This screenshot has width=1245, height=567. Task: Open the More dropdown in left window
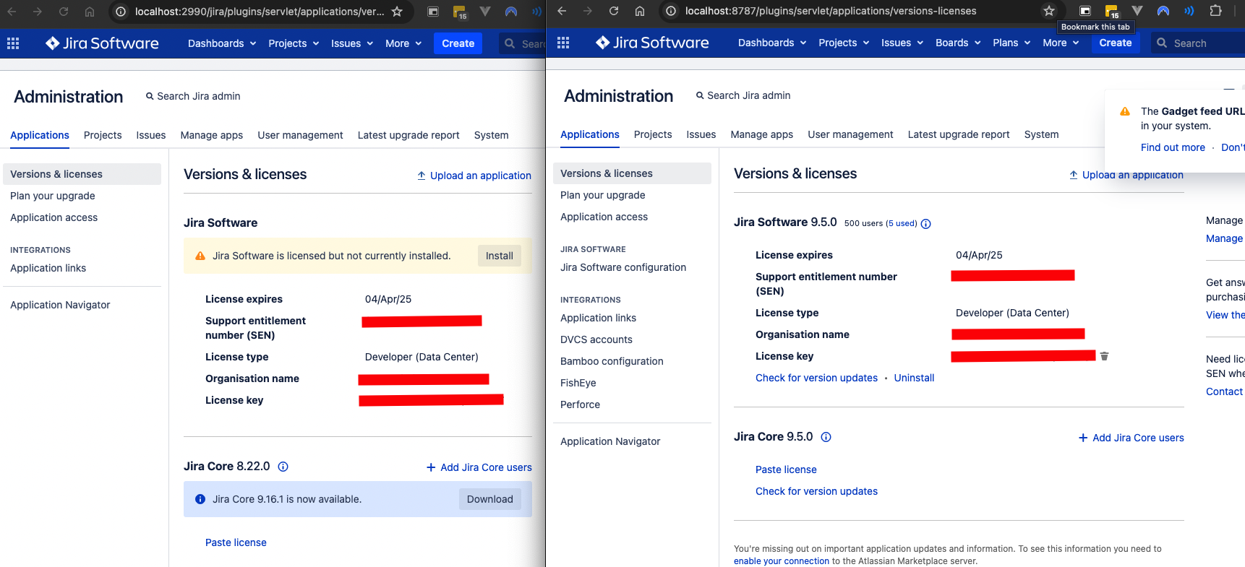pos(403,43)
